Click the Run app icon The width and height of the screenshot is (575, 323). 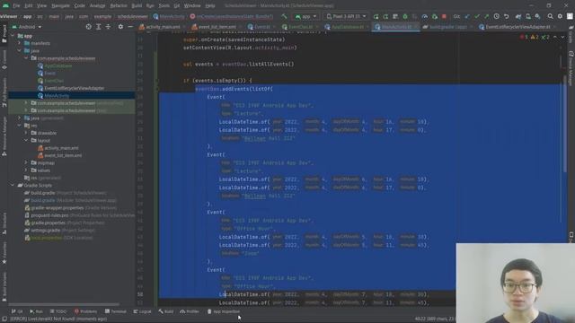(376, 16)
